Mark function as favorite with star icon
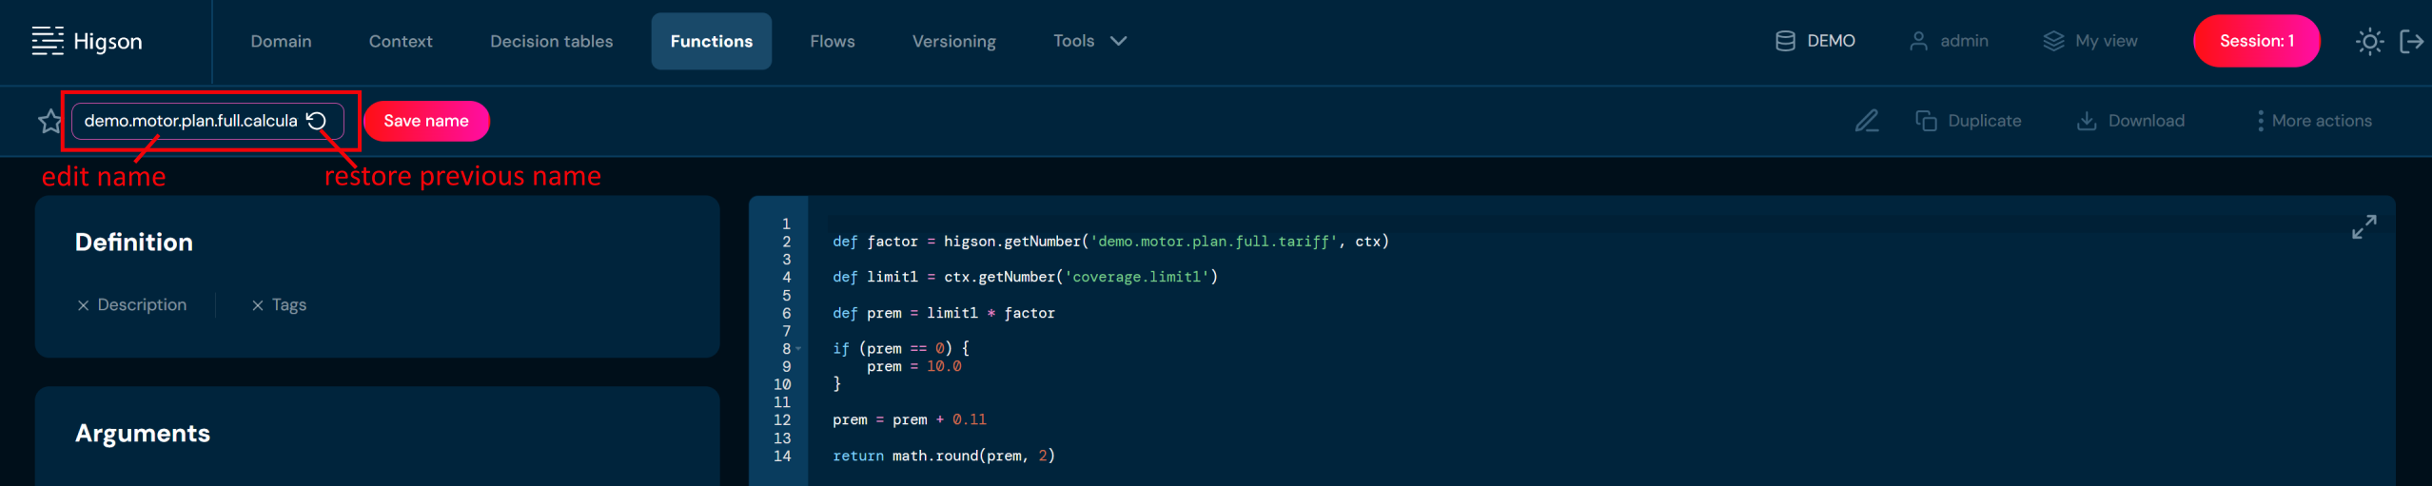Screen dimensions: 2432x486 49,122
